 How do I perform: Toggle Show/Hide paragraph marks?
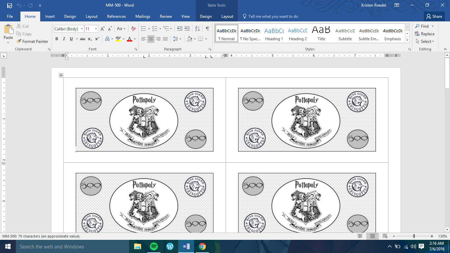pos(207,29)
